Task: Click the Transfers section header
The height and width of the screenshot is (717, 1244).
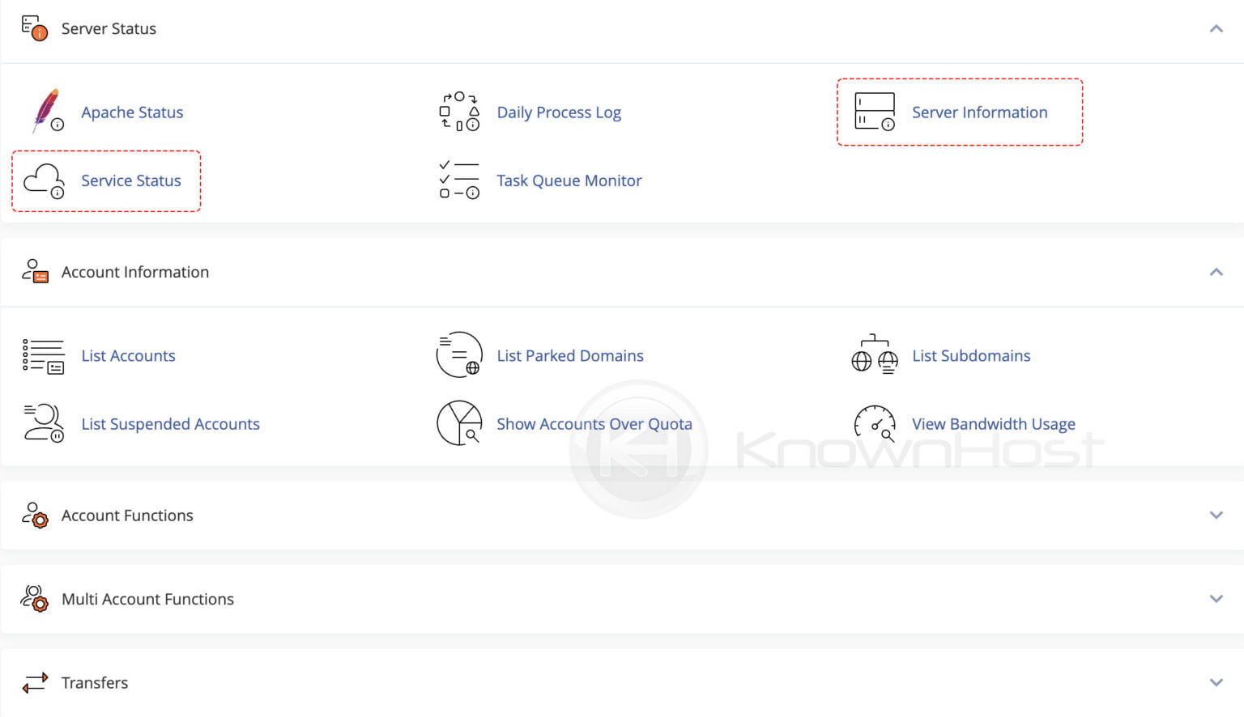Action: click(x=95, y=682)
